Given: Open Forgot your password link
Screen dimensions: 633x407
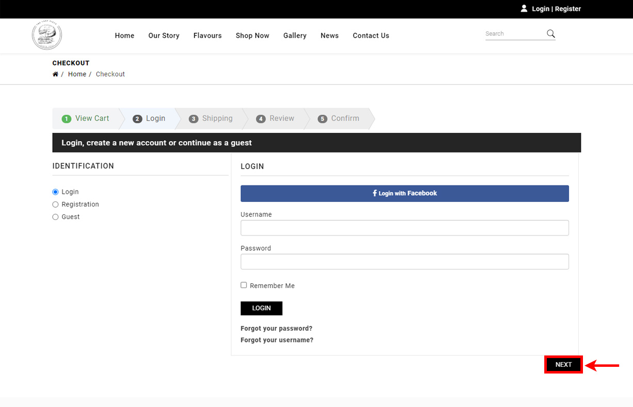Looking at the screenshot, I should point(277,328).
